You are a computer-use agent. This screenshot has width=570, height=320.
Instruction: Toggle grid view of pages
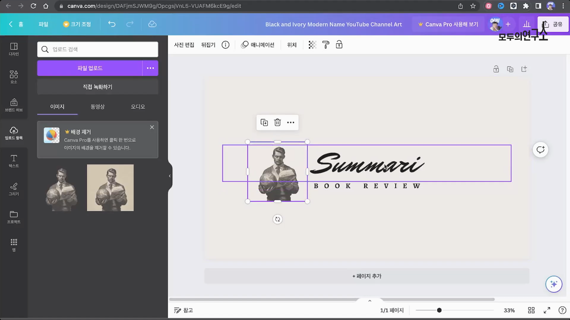(531, 310)
